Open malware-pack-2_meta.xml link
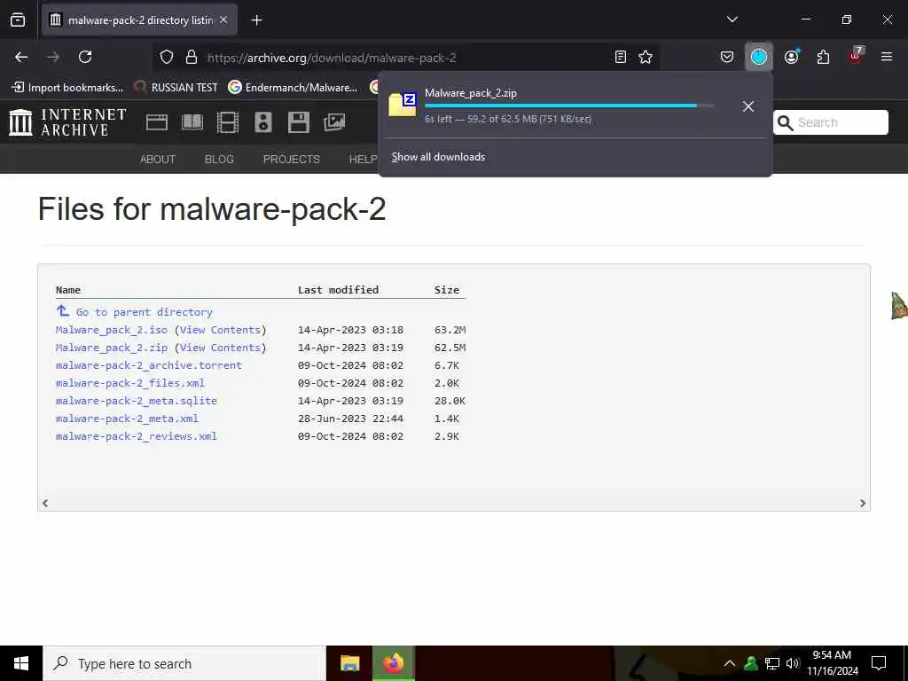Viewport: 908px width, 681px height. (128, 419)
